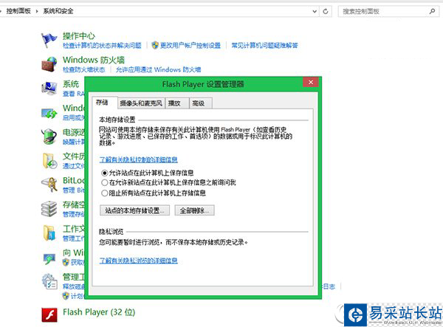Click the 全部删除 button
The image size is (443, 327).
(194, 210)
